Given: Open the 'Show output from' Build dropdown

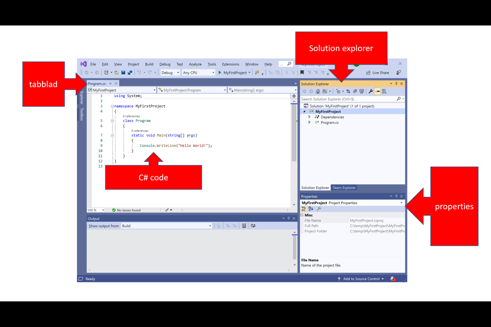Looking at the screenshot, I should coord(167,226).
